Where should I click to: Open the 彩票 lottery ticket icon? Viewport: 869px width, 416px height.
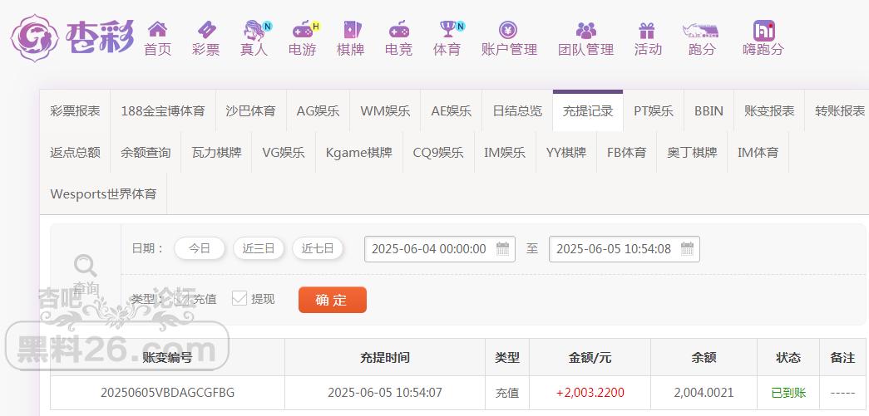tap(205, 30)
